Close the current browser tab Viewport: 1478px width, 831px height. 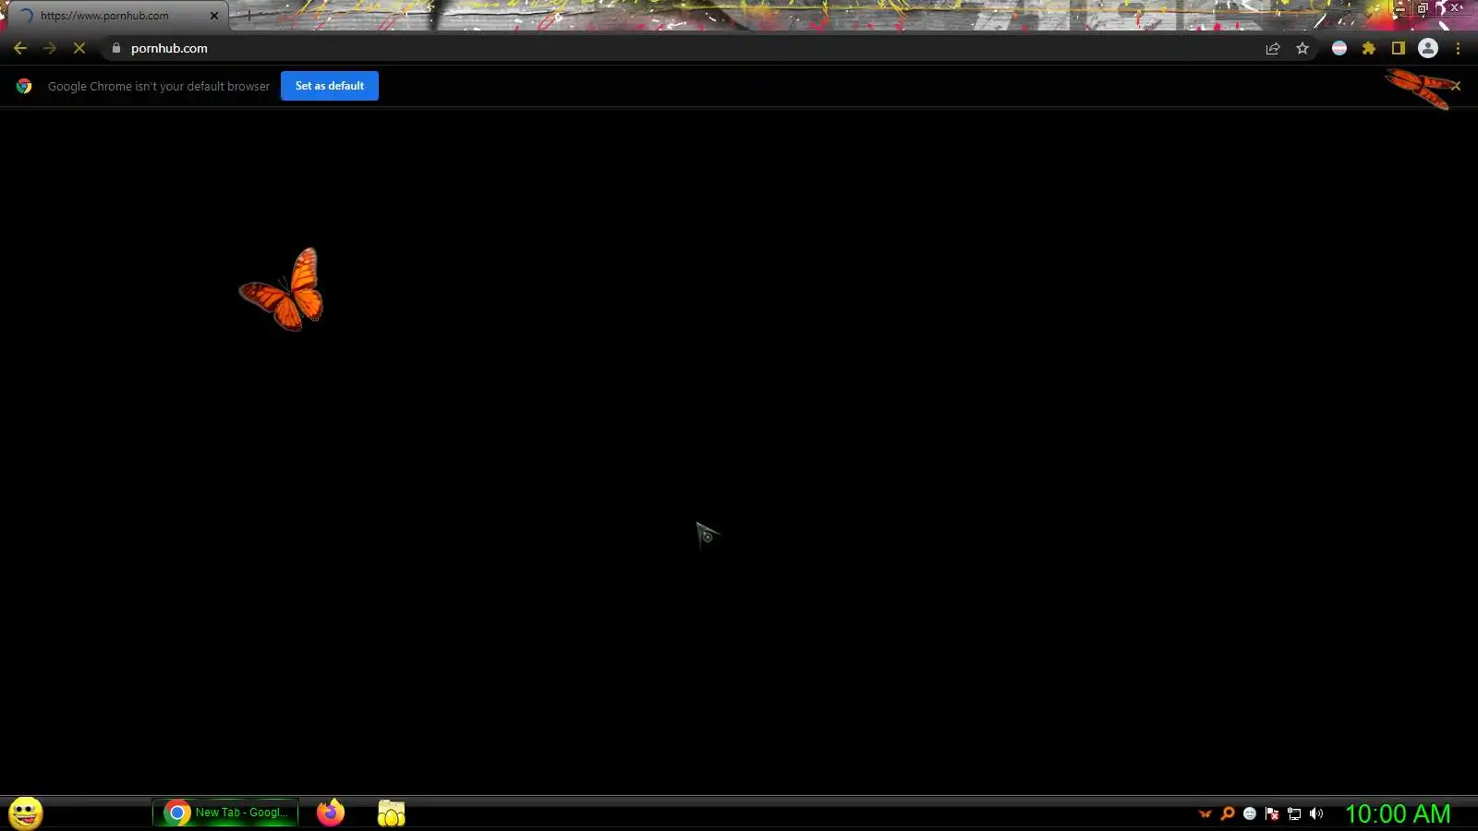(214, 16)
